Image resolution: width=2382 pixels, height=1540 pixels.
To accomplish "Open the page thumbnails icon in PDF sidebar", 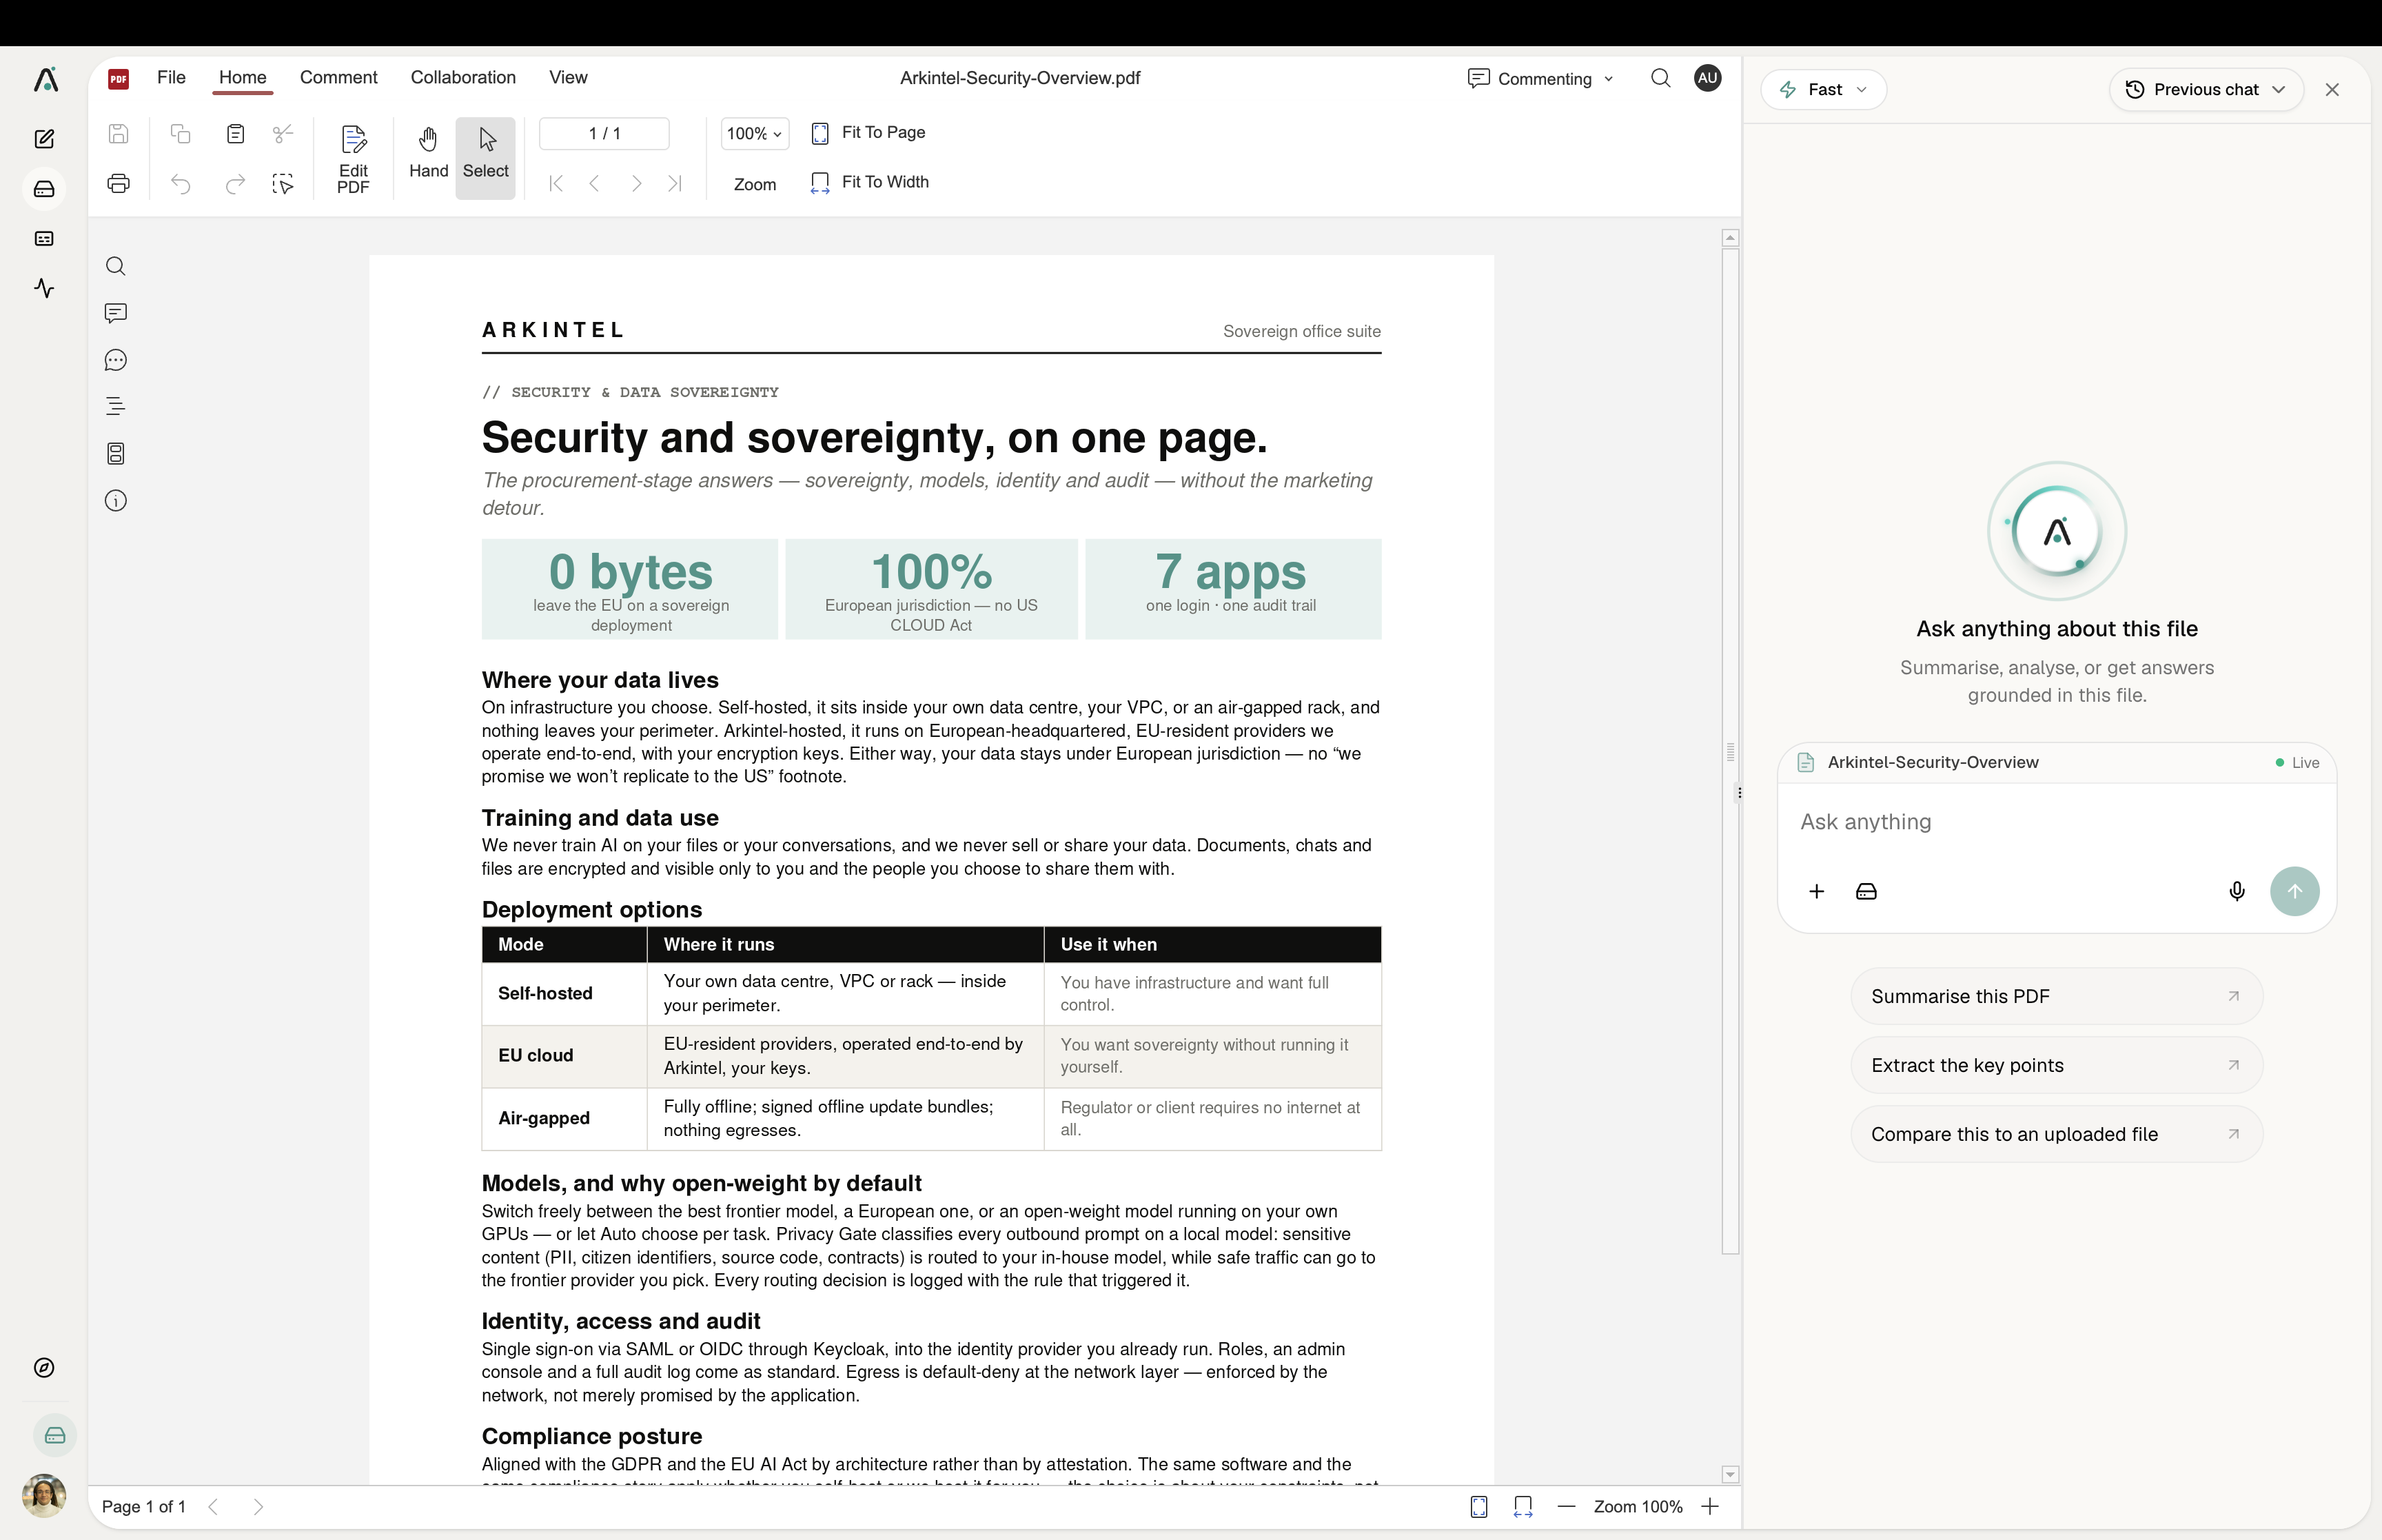I will (116, 454).
